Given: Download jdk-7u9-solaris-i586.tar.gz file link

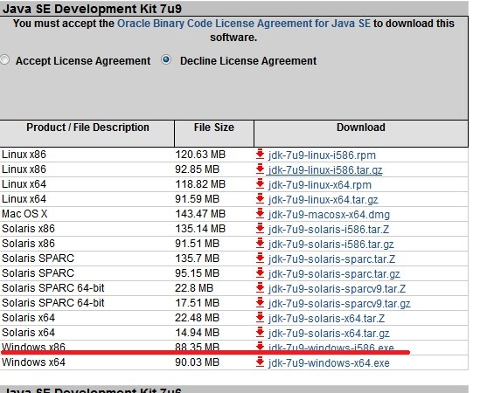Looking at the screenshot, I should click(x=330, y=244).
